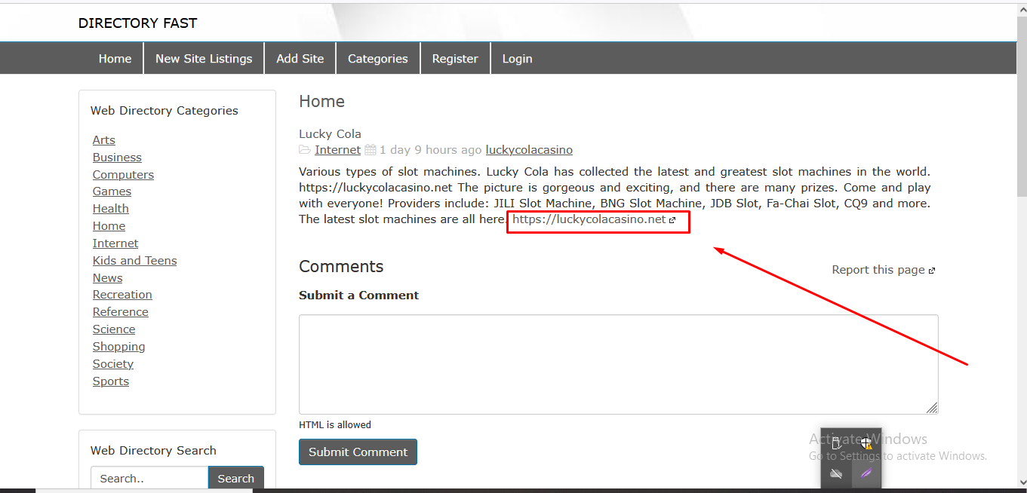Screen dimensions: 1027x493
Task: Open the Computers category link
Action: (123, 175)
